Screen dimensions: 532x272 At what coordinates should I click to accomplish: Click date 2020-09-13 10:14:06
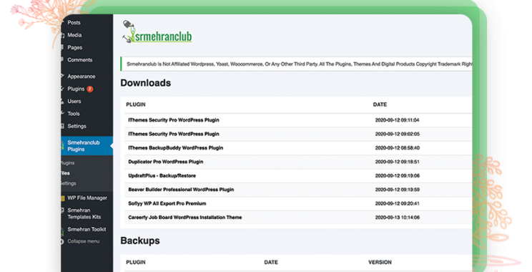pyautogui.click(x=398, y=218)
